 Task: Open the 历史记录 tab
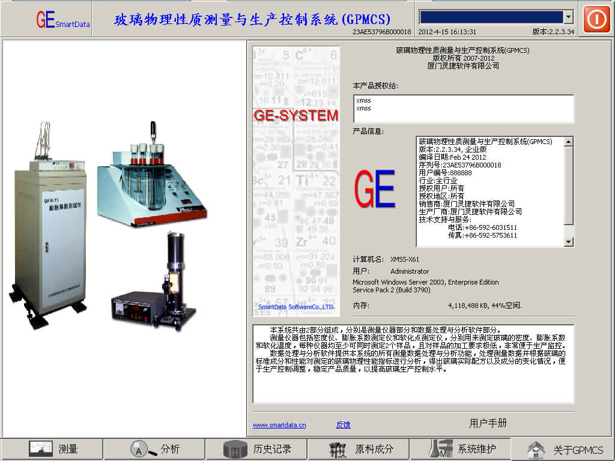[256, 449]
